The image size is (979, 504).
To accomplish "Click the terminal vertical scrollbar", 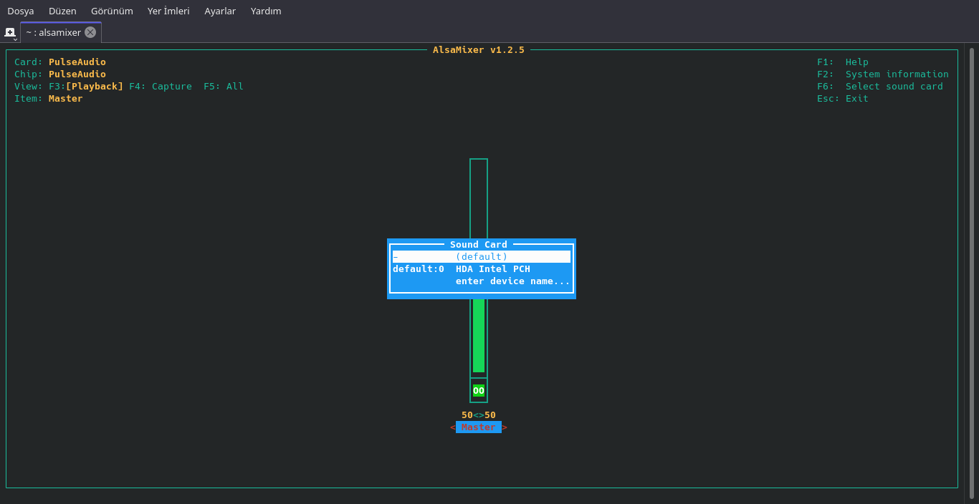I will [972, 272].
